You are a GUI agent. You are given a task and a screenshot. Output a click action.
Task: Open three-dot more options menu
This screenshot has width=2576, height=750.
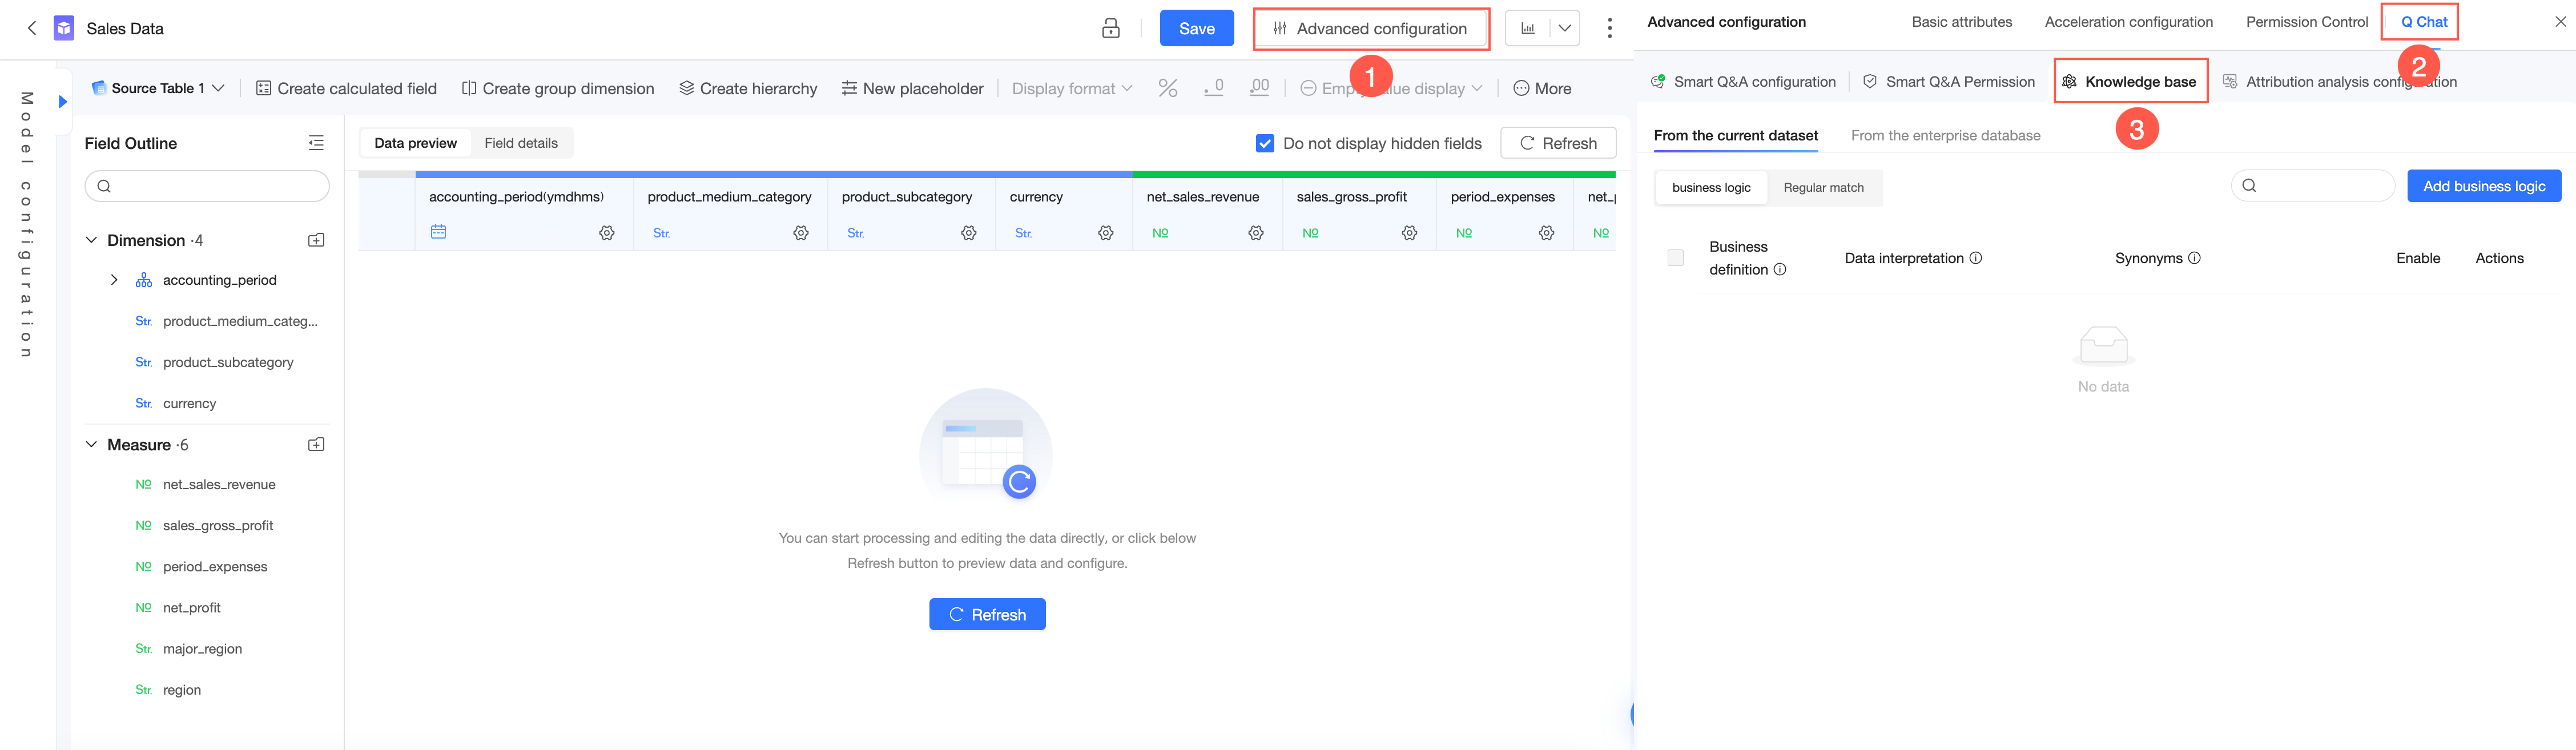click(x=1609, y=28)
